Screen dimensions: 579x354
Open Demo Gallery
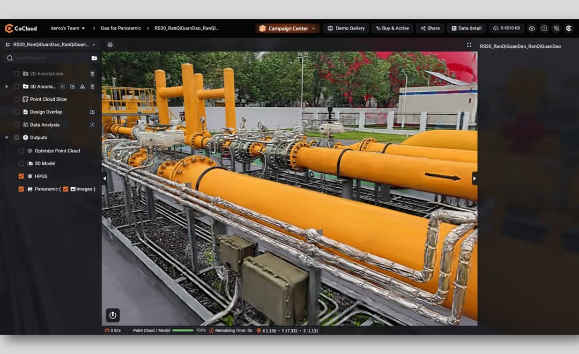pyautogui.click(x=346, y=28)
